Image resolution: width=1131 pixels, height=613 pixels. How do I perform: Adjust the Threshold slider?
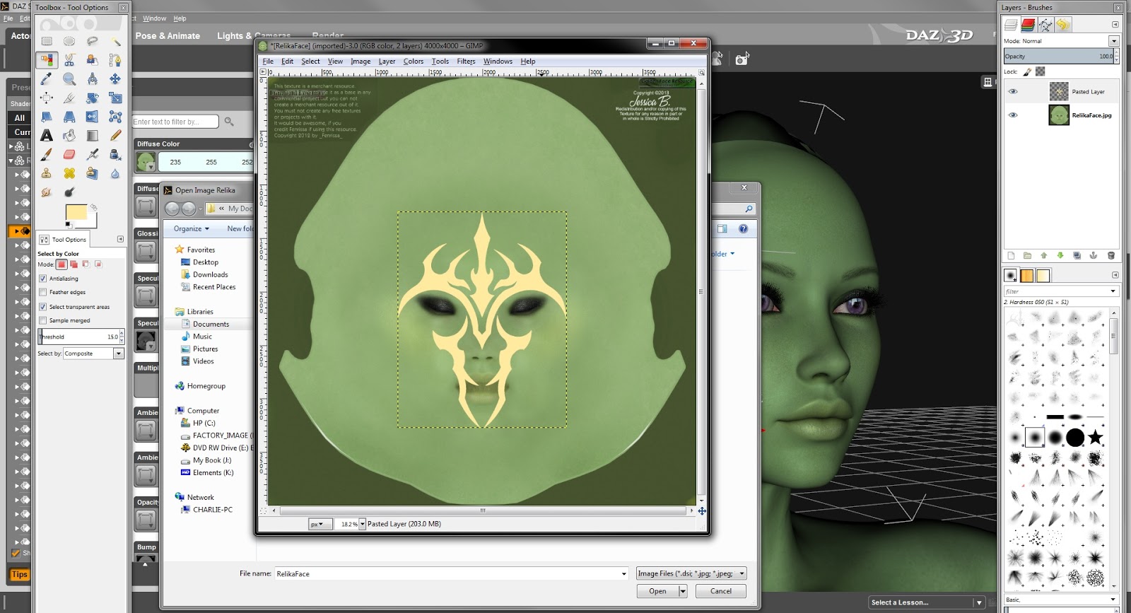click(x=81, y=337)
